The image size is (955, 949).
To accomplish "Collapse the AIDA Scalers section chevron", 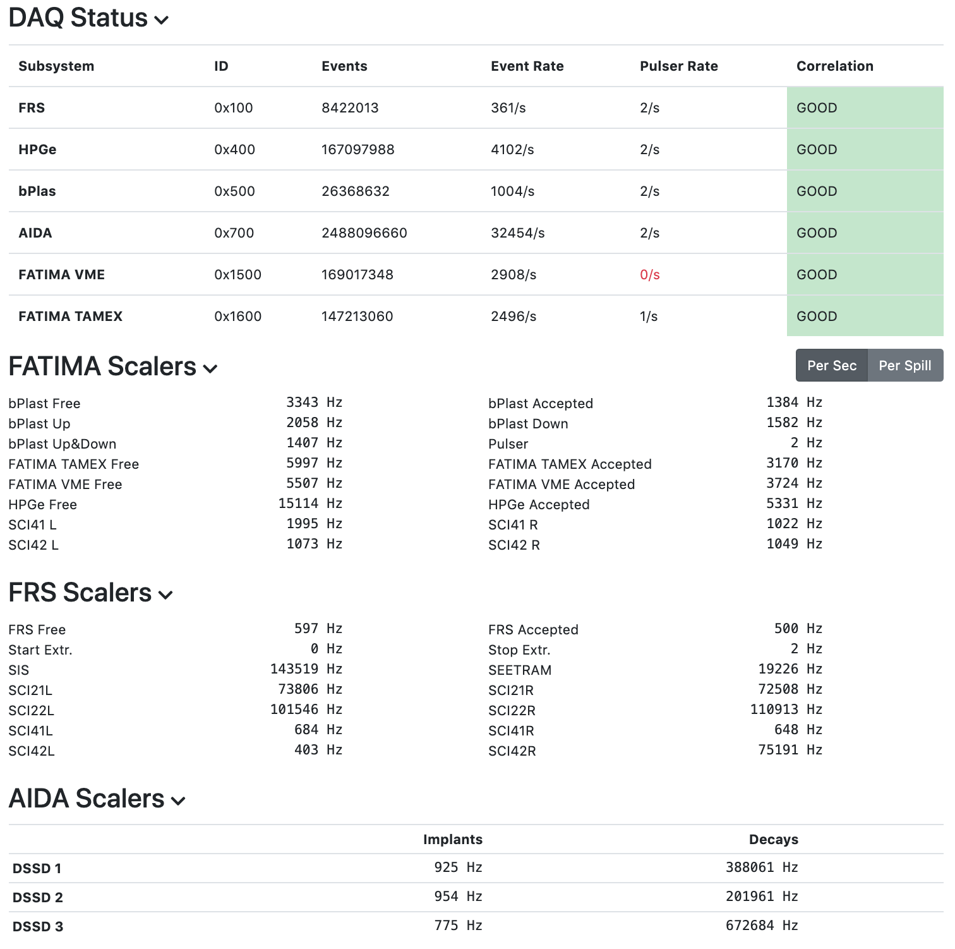I will (178, 801).
